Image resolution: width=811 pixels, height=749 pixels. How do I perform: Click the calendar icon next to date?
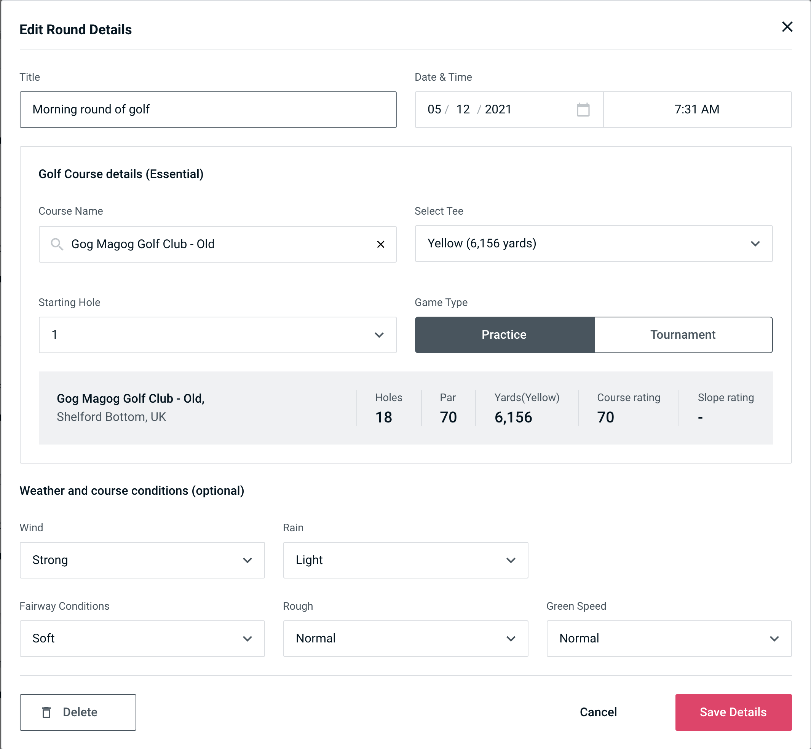(582, 110)
